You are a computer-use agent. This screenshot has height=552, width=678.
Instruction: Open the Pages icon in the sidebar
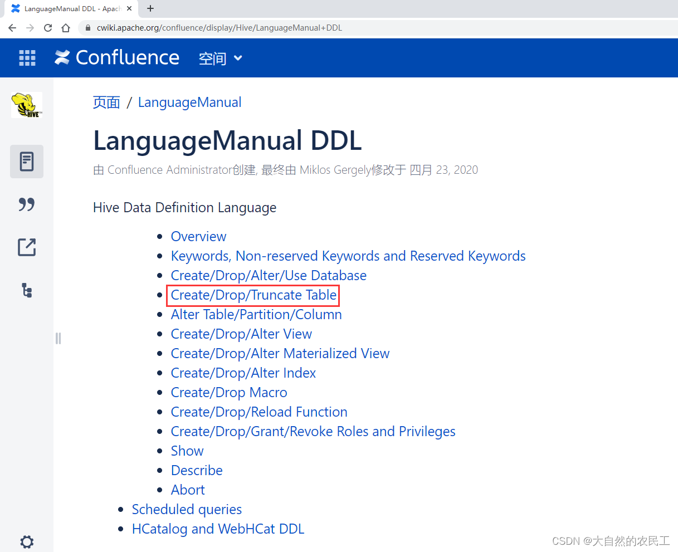point(27,162)
